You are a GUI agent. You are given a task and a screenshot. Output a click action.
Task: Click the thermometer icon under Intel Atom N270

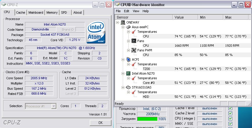tap(134, 78)
